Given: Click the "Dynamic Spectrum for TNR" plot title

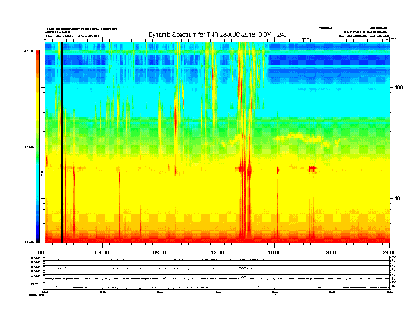Looking at the screenshot, I should [x=217, y=35].
